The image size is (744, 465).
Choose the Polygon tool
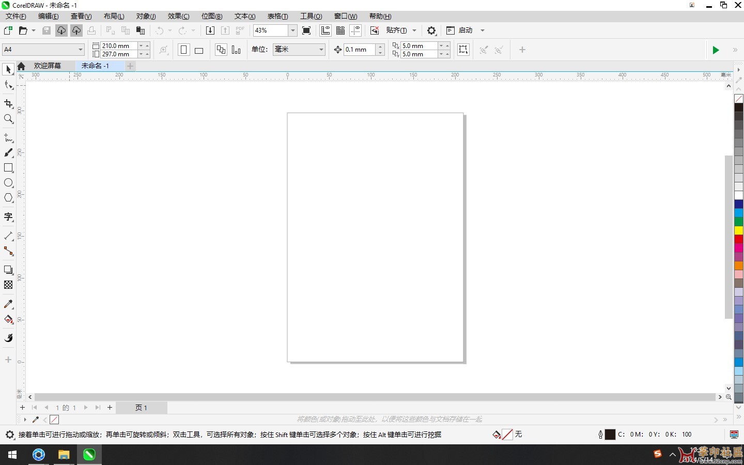pyautogui.click(x=8, y=198)
